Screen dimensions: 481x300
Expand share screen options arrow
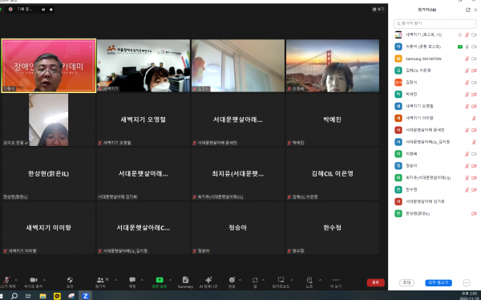[170, 280]
